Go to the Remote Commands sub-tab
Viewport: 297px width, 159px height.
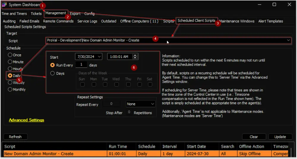58,21
